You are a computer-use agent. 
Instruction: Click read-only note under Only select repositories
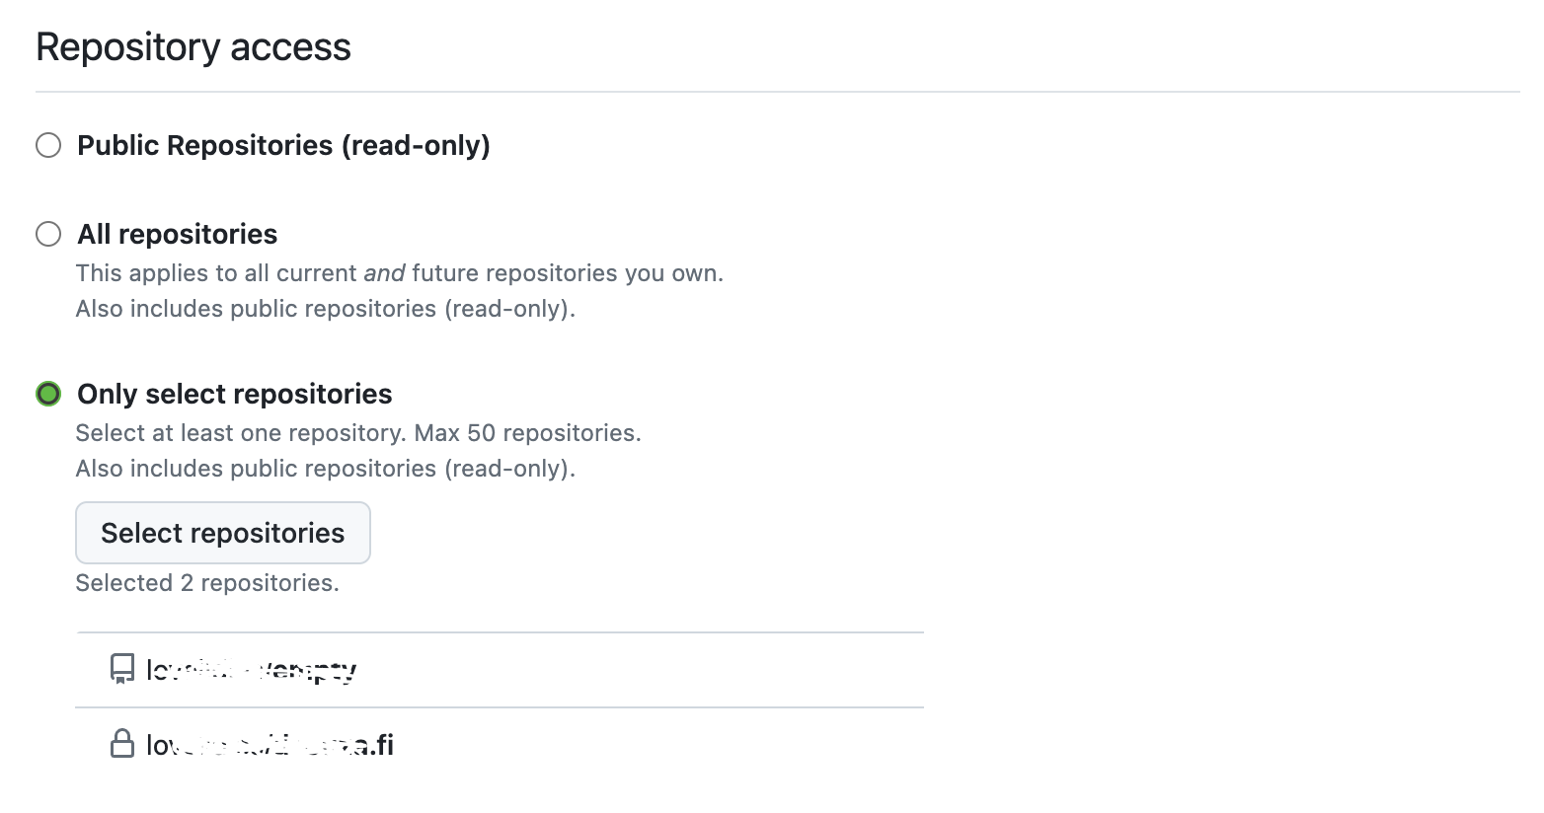click(x=325, y=469)
